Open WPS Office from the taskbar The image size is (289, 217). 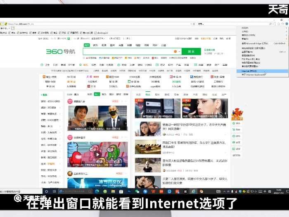point(153,191)
